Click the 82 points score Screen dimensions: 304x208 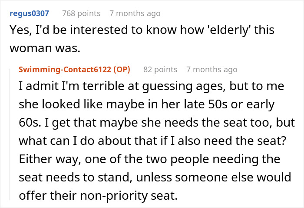coord(160,69)
